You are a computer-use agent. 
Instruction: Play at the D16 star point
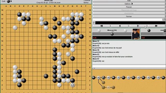coord(19,23)
